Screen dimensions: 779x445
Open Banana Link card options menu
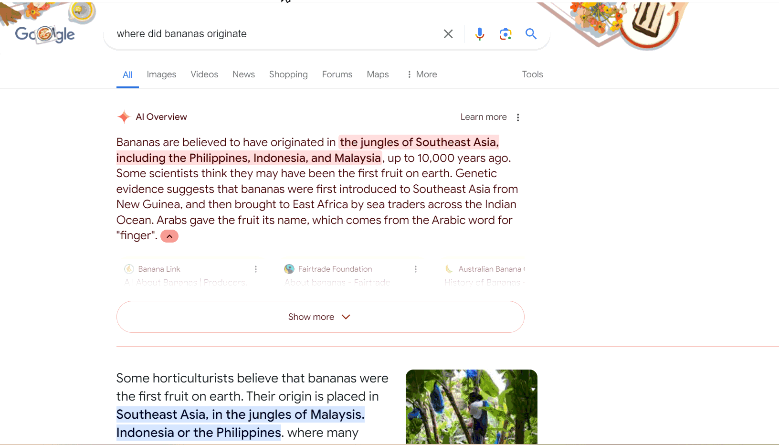coord(256,269)
